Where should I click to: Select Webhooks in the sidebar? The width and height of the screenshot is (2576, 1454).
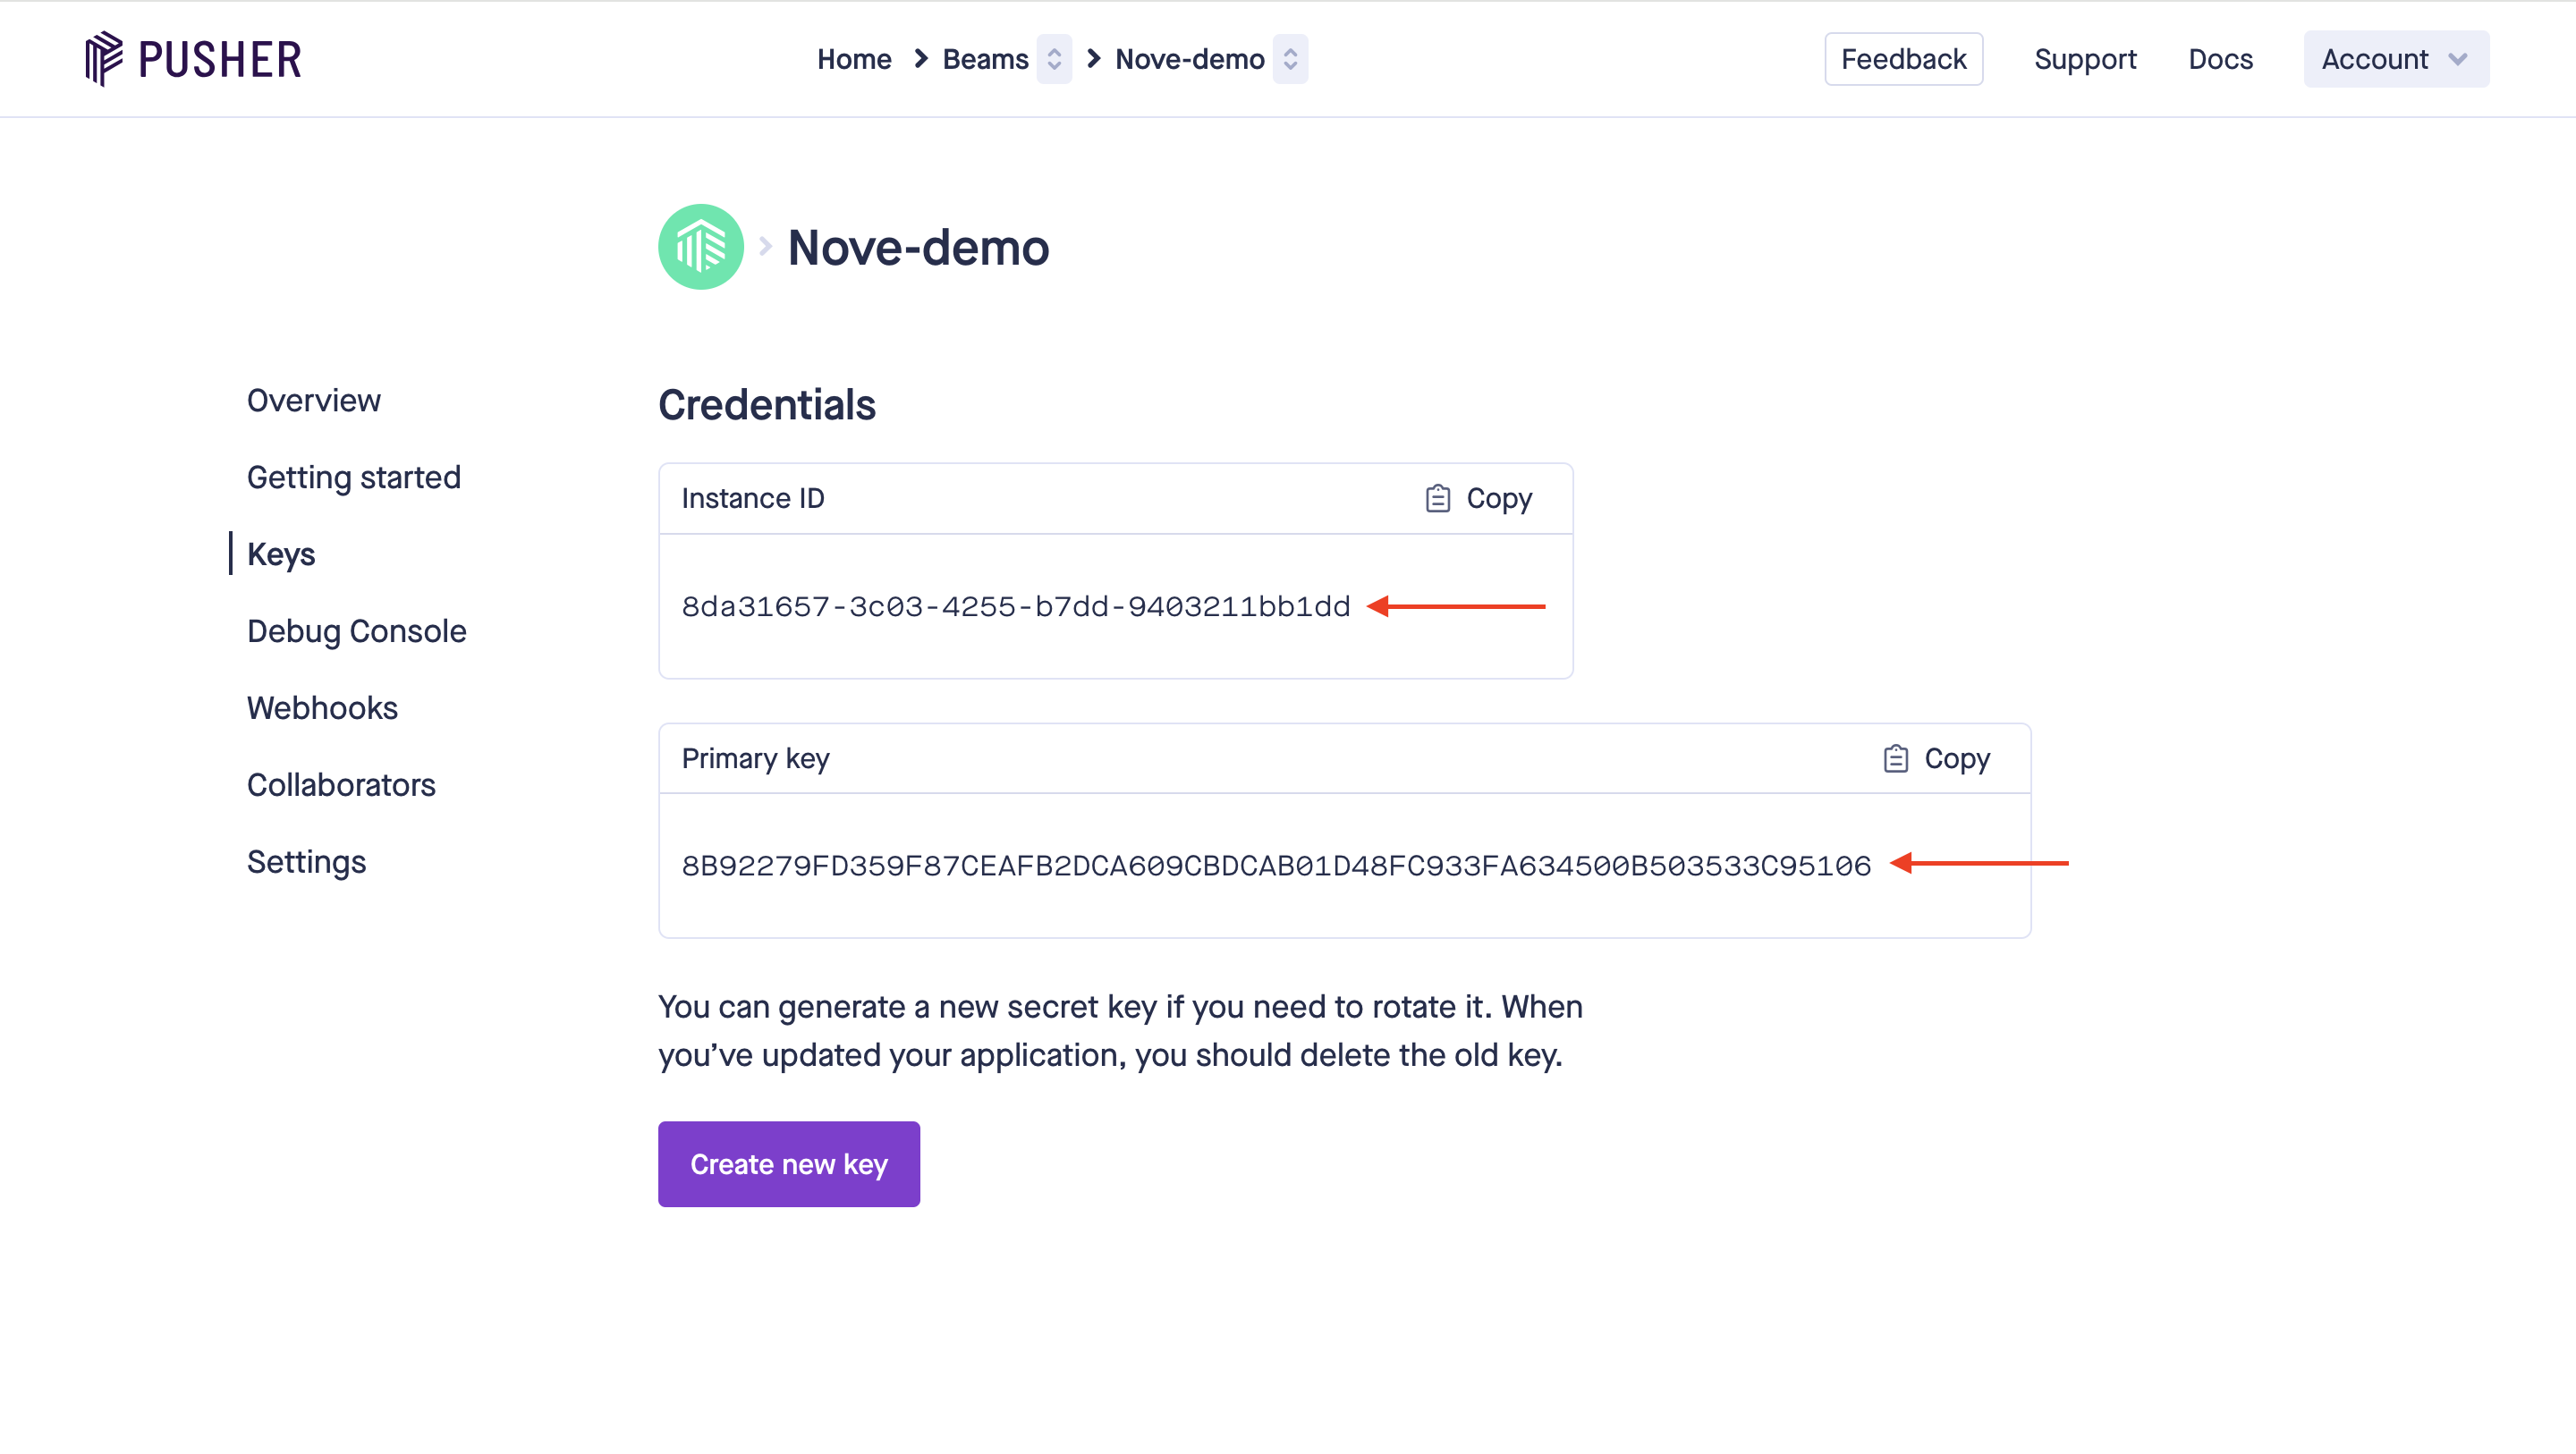(x=322, y=708)
